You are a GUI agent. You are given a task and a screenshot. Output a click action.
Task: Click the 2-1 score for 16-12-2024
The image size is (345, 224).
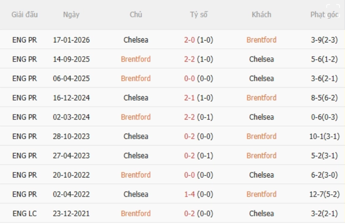click(x=189, y=98)
